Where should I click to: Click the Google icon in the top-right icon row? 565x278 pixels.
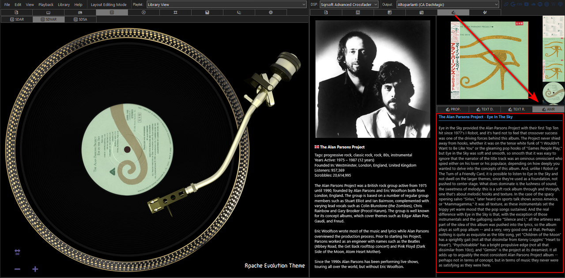point(513,4)
